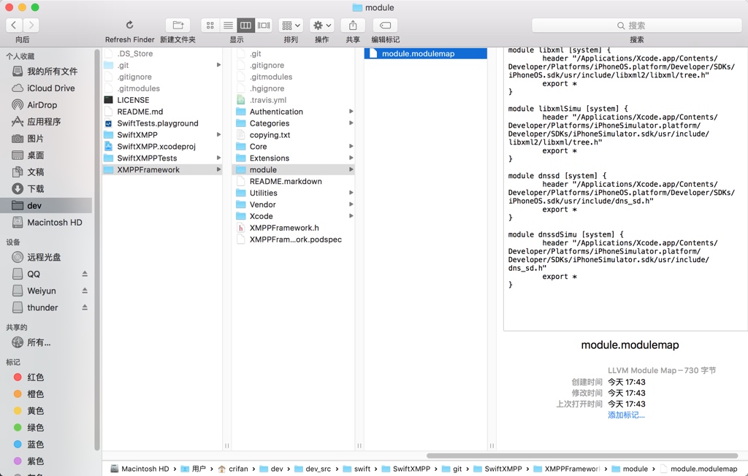Switch to Cover Flow view
Screen dimensions: 748x476
264,25
